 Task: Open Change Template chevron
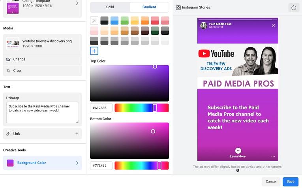tap(77, 3)
